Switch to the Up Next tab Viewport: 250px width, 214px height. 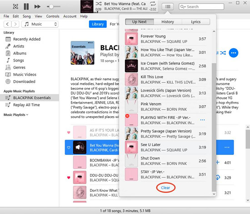coord(140,22)
